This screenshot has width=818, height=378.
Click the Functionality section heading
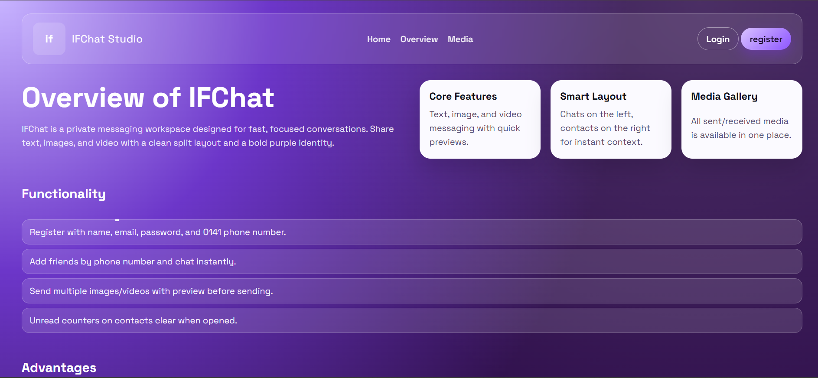click(x=64, y=194)
